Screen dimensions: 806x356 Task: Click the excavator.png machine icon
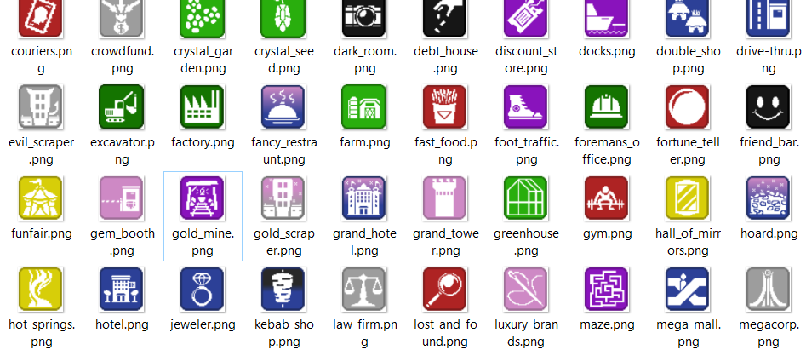pyautogui.click(x=122, y=107)
